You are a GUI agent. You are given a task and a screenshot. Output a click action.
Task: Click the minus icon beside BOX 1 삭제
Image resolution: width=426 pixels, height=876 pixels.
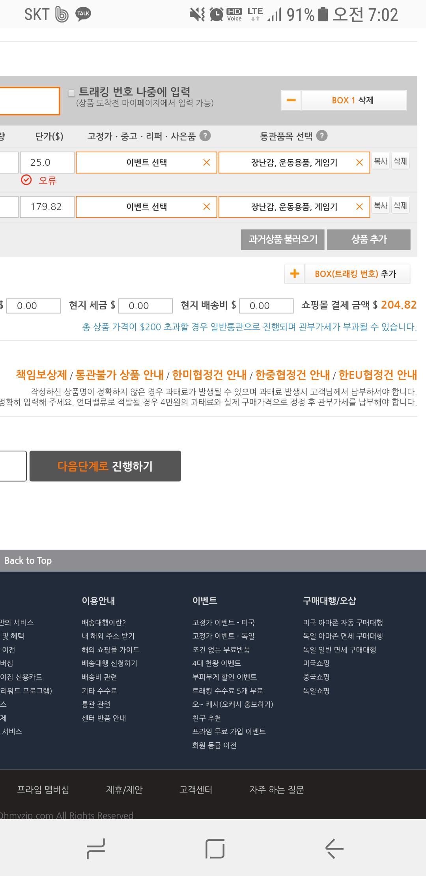(x=291, y=100)
